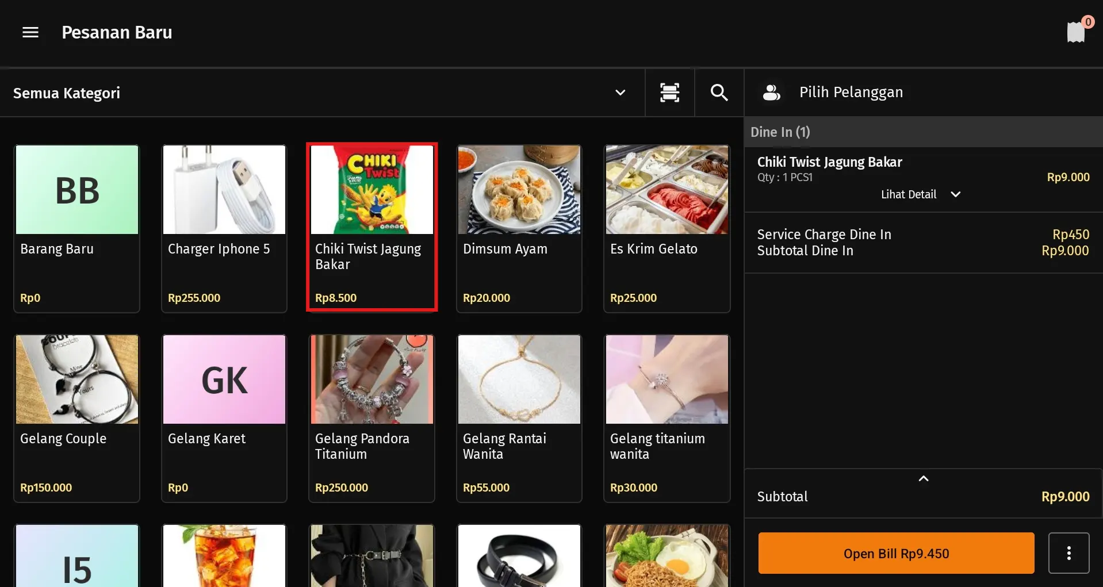1103x587 pixels.
Task: Click the product search magnifier icon
Action: pos(719,93)
